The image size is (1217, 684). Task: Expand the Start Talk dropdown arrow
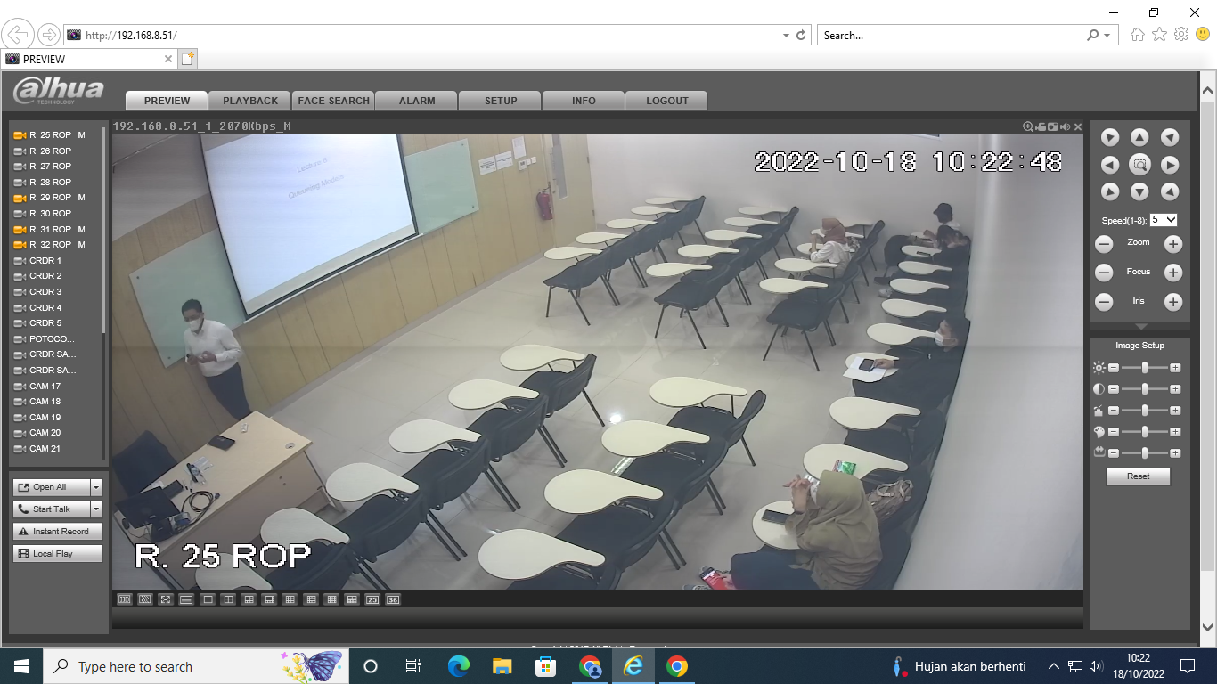[x=96, y=509]
